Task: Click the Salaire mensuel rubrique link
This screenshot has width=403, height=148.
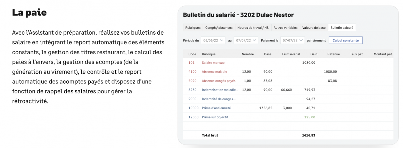Action: 213,63
